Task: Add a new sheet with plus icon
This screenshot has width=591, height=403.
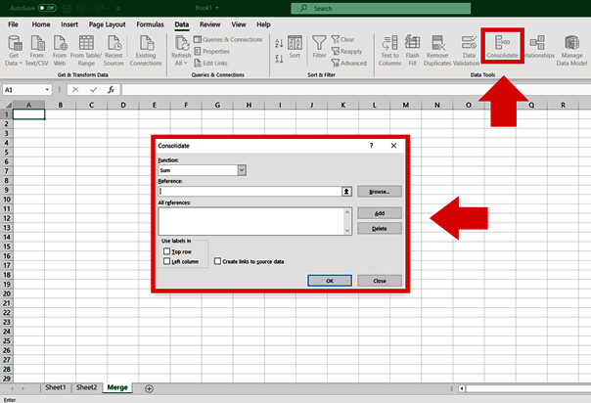Action: (x=150, y=388)
